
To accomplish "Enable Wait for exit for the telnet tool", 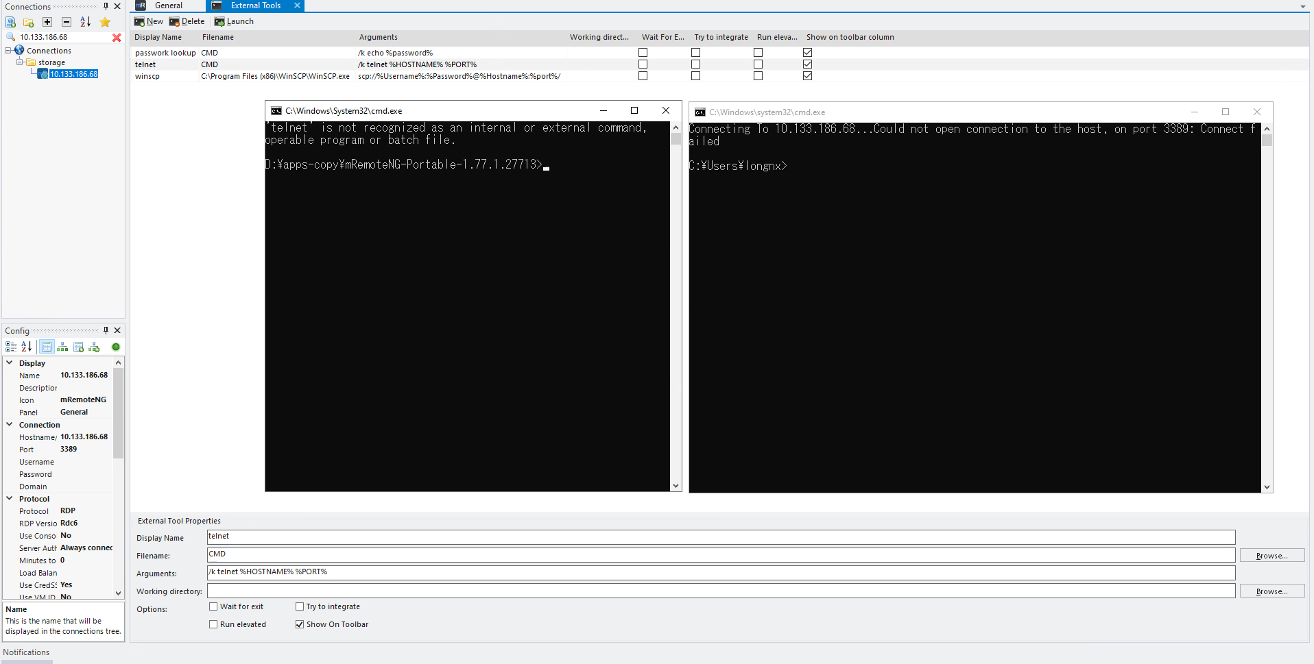I will [213, 606].
